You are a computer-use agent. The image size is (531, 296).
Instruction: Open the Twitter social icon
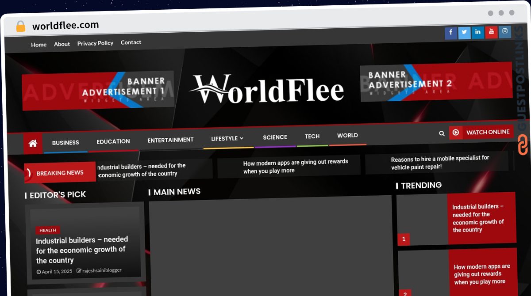(464, 33)
